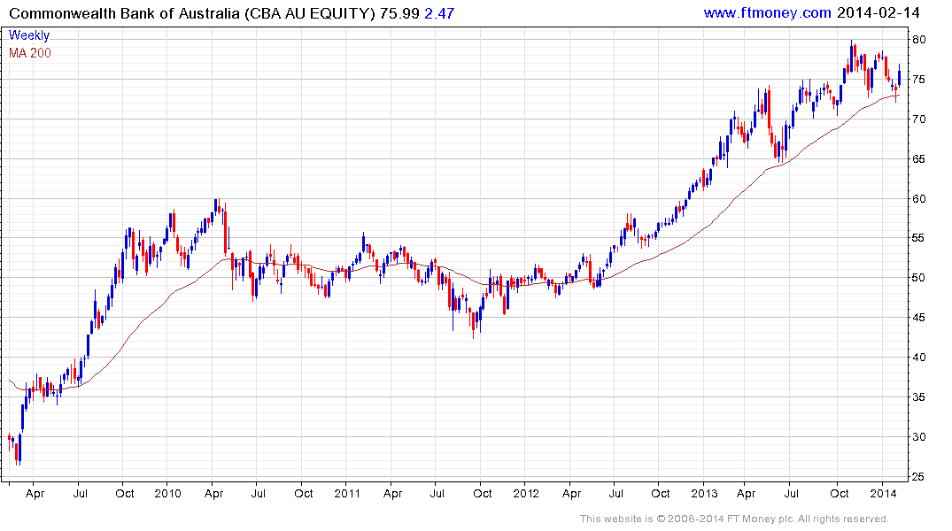
Task: Click the 35 price axis label
Action: pyautogui.click(x=918, y=396)
